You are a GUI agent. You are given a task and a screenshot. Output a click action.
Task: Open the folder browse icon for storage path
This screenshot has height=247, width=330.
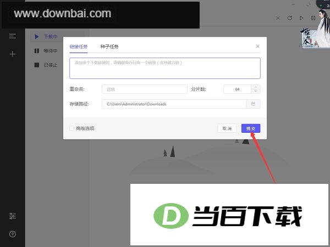pos(253,104)
